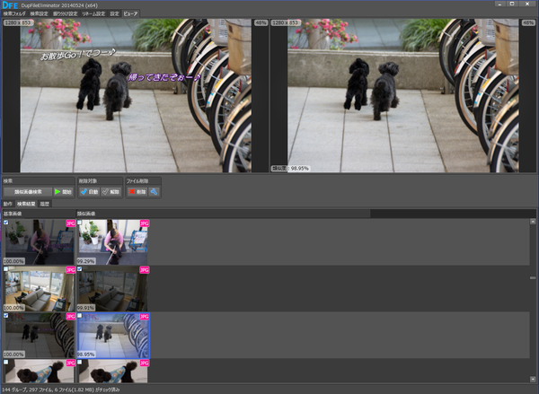
Task: Click JPG badge on bottom-row similar dog thumbnail
Action: point(145,363)
